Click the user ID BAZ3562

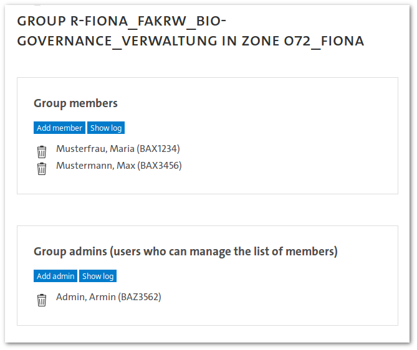pos(140,297)
